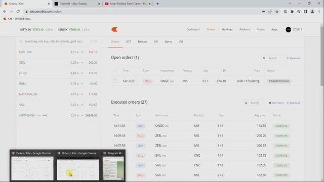The height and width of the screenshot is (182, 324).
Task: Open Chrome extensions puzzle icon
Action: (292, 12)
